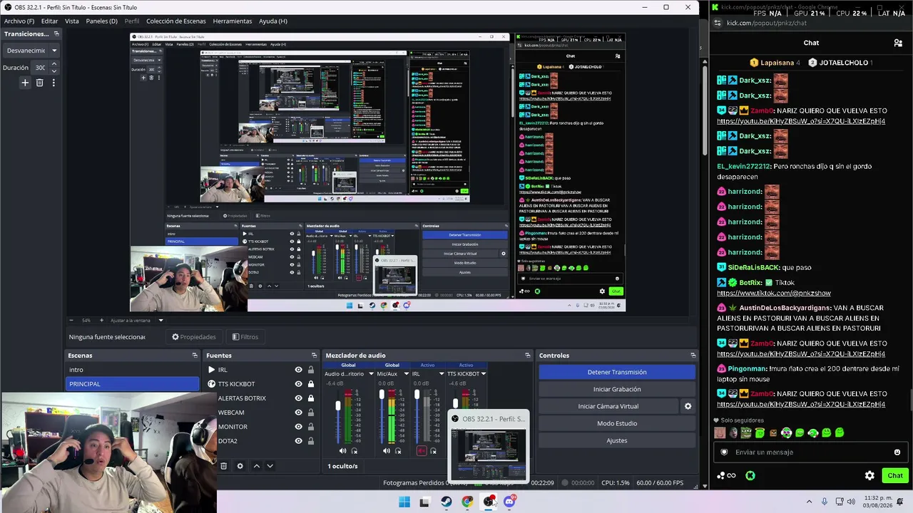Click Iniciar Cámara Virtual button
This screenshot has width=913, height=513.
tap(608, 406)
